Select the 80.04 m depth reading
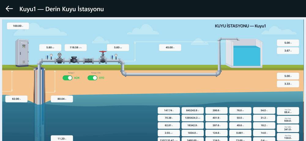 [x=62, y=99]
